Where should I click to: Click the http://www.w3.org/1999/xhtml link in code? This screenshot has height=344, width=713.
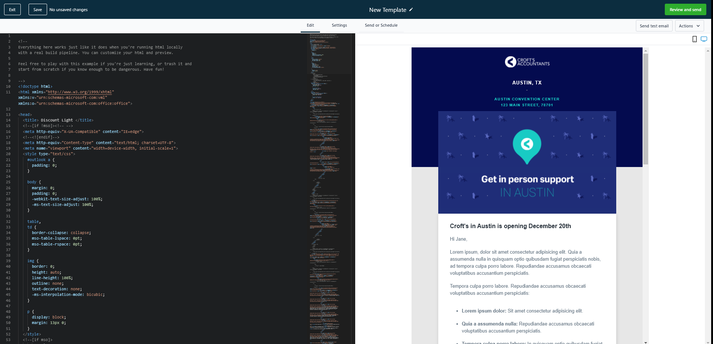[80, 92]
